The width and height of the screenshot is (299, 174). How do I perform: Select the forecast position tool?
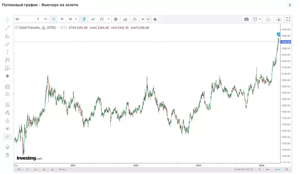(x=7, y=68)
